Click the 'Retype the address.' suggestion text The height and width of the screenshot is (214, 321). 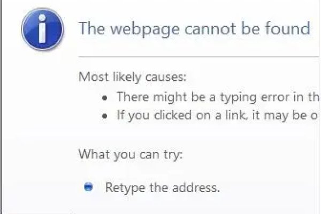coord(162,188)
